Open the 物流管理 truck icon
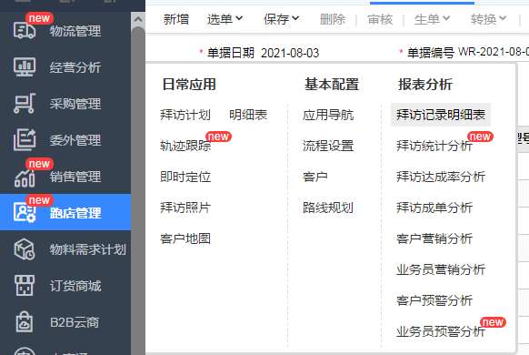 coord(25,30)
